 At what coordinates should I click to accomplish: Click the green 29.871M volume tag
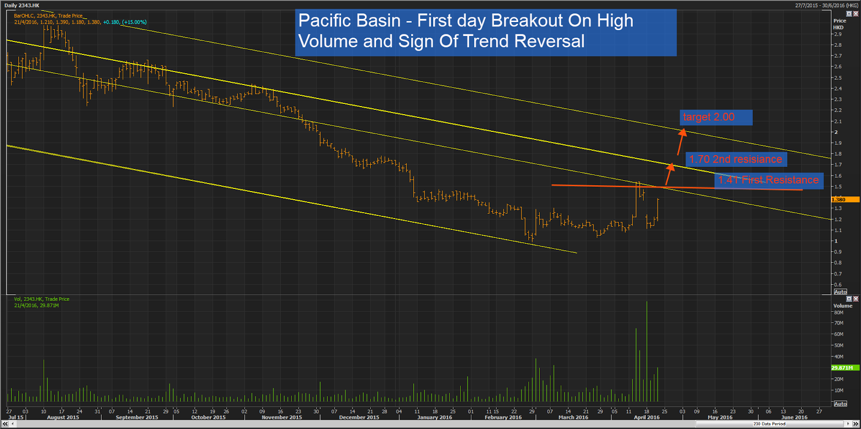(845, 368)
